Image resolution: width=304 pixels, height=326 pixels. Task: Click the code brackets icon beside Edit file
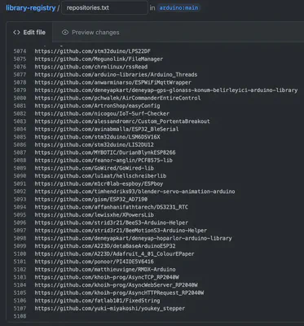tap(16, 33)
